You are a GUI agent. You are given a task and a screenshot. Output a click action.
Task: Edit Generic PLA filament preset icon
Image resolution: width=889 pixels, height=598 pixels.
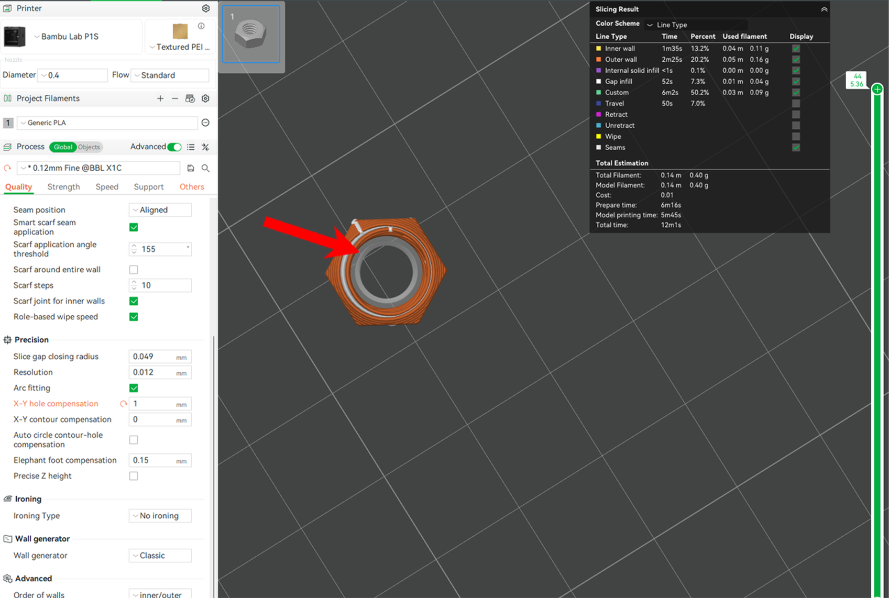(205, 123)
